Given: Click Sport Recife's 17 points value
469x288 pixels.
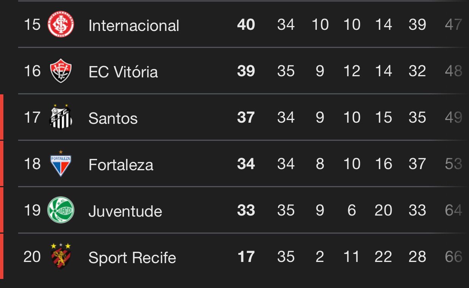Looking at the screenshot, I should point(246,257).
